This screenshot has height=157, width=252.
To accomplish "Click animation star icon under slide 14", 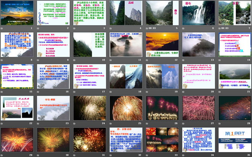I will coord(220,60).
